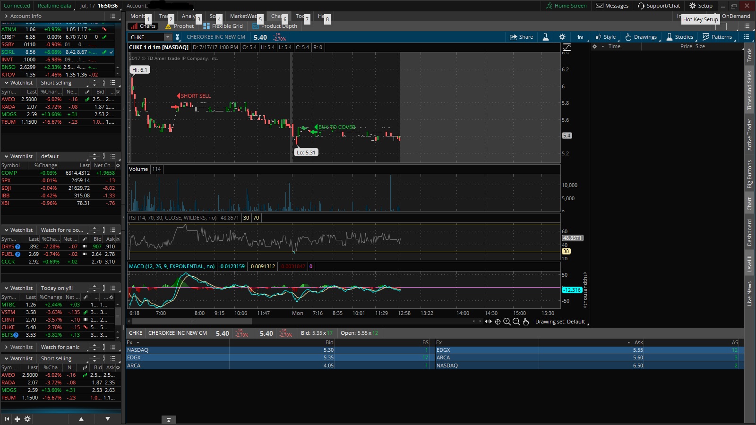Collapse the Today only watchlist section
Image resolution: width=756 pixels, height=425 pixels.
6,288
